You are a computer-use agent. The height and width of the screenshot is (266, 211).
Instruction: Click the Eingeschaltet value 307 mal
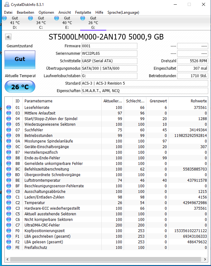coord(193,68)
